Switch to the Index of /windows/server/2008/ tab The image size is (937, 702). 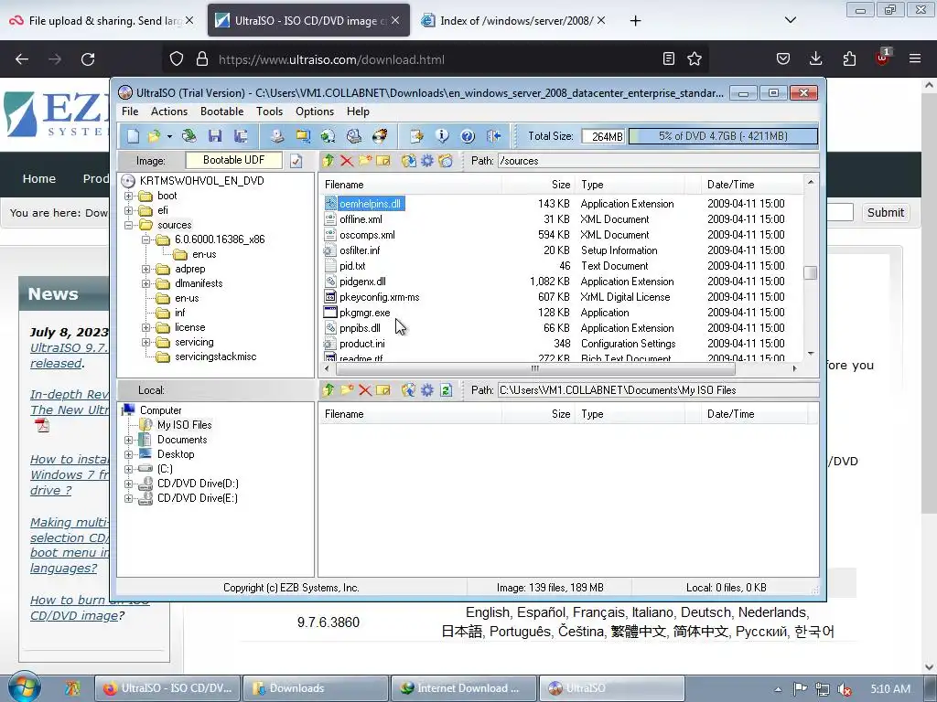point(516,20)
